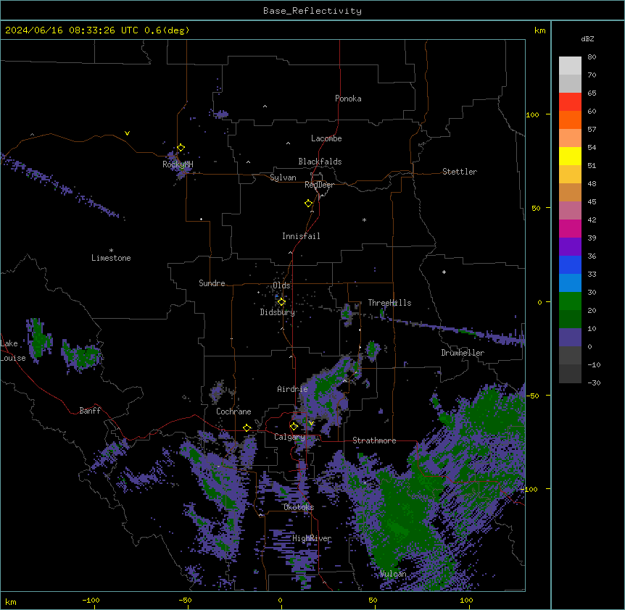
Task: Click the Lacombe city label
Action: coord(326,138)
